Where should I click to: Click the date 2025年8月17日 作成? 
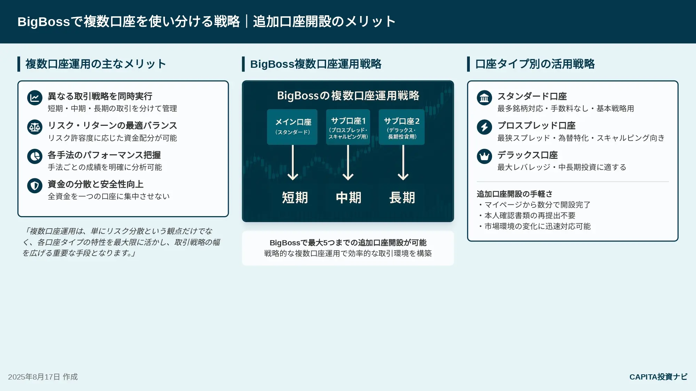43,377
